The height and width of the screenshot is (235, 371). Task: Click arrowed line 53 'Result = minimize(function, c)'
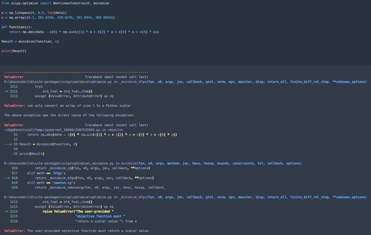click(x=41, y=144)
